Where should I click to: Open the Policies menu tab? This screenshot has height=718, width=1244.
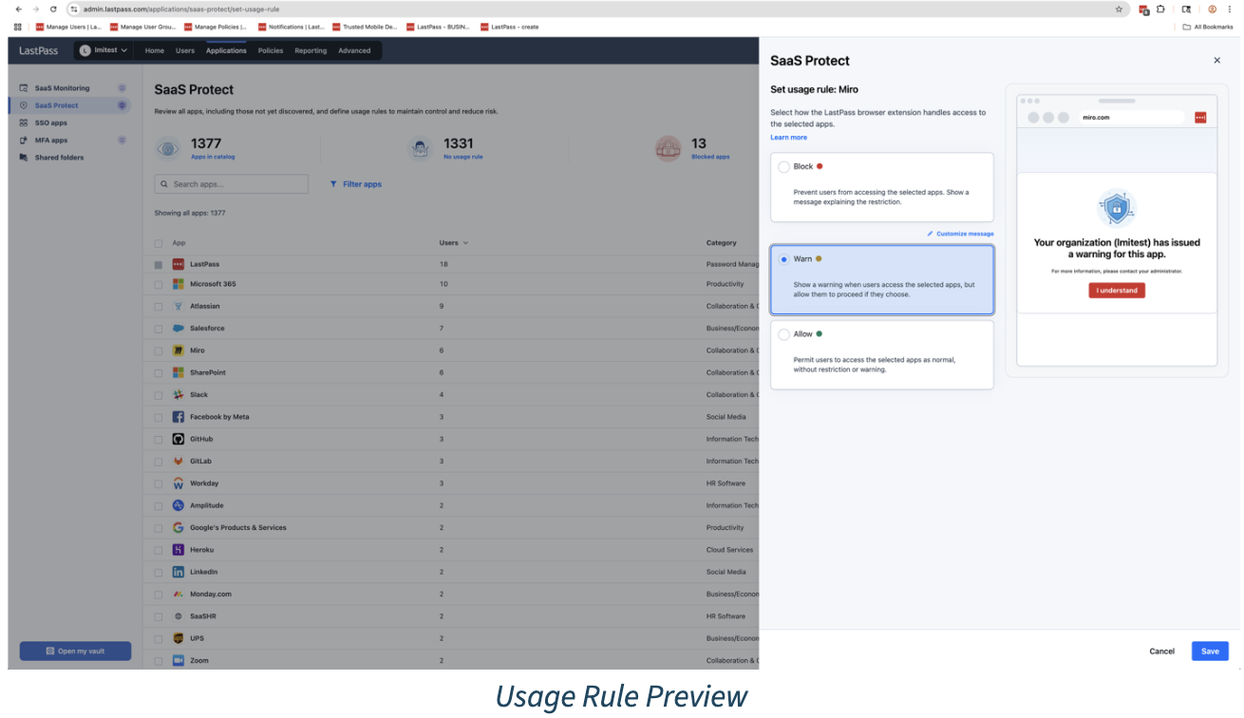tap(271, 50)
